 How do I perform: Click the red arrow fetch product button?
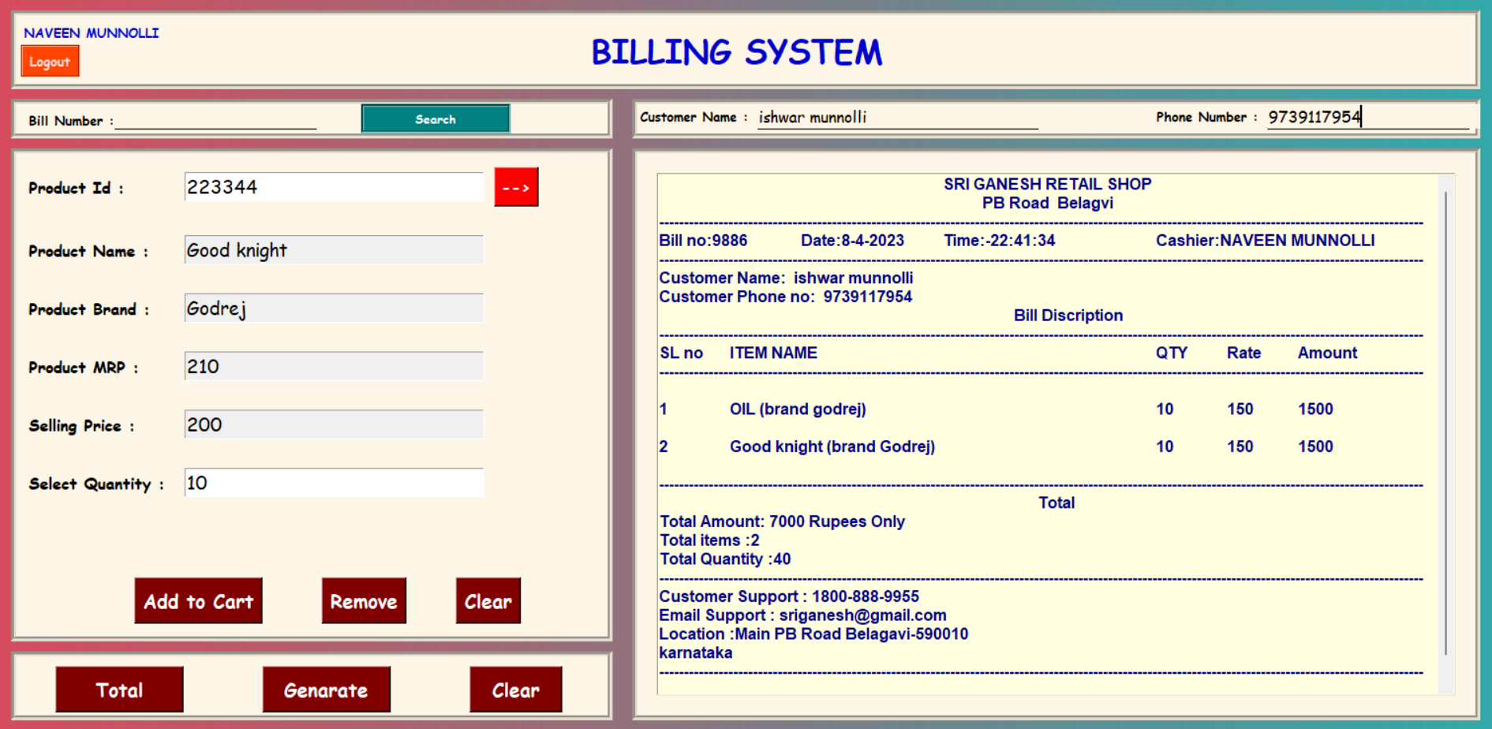point(516,187)
